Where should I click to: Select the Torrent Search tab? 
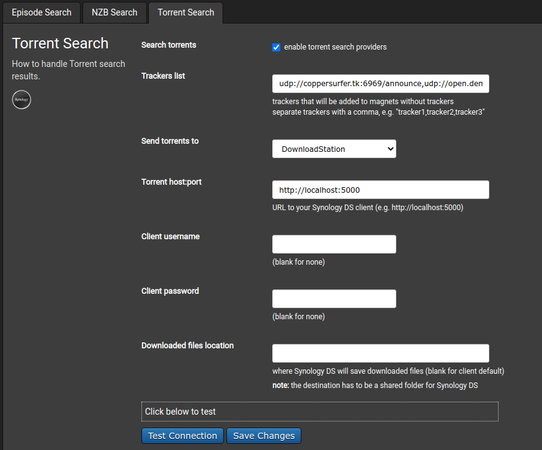pyautogui.click(x=185, y=12)
